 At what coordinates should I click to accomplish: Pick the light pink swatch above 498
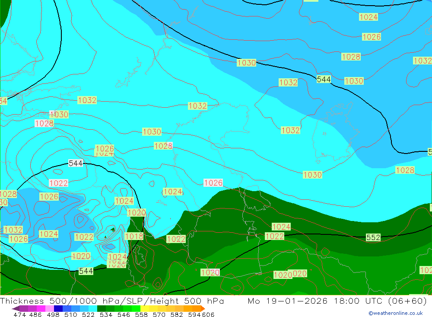(50, 308)
